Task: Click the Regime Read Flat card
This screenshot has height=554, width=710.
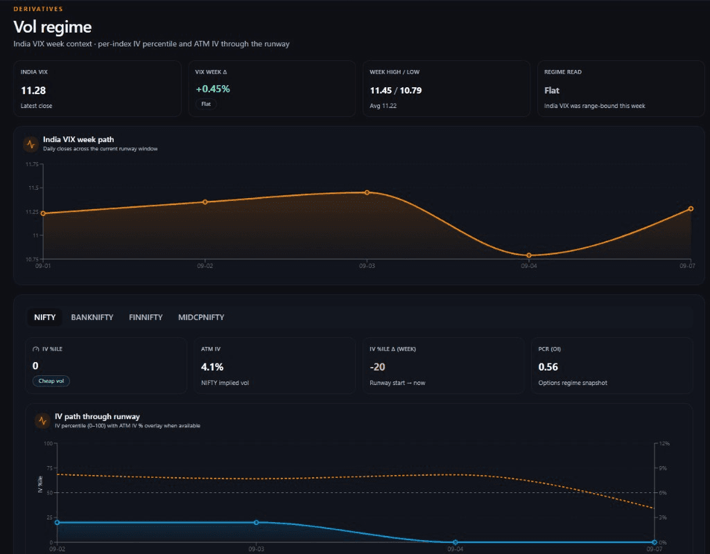Action: pyautogui.click(x=621, y=89)
